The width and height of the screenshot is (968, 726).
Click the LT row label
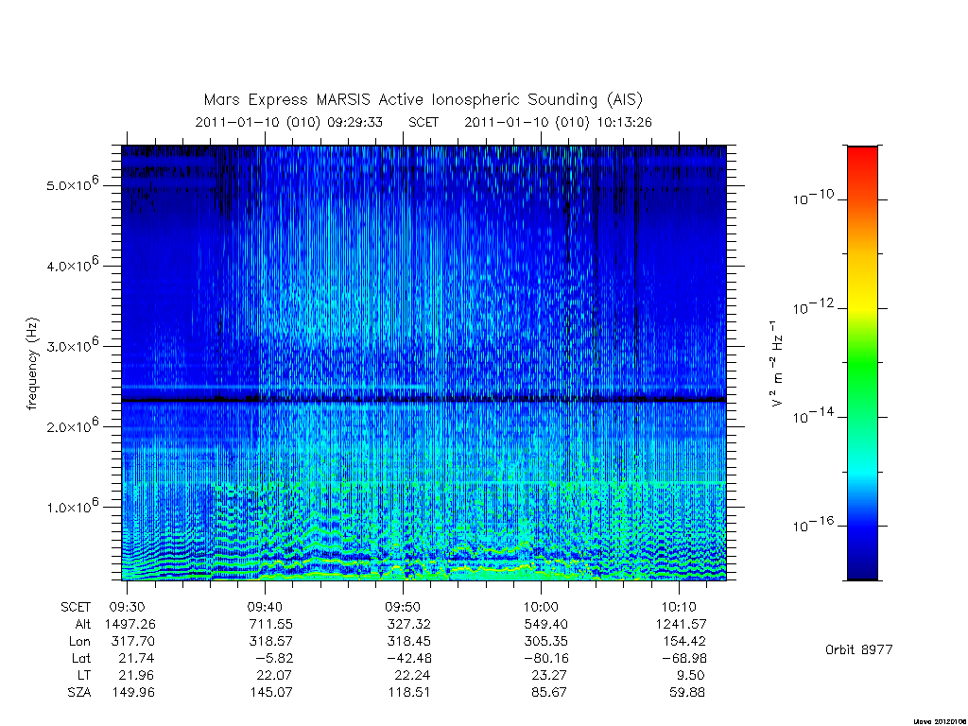[x=84, y=675]
